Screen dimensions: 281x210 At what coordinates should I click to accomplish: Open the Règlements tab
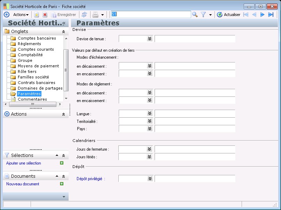(x=29, y=44)
